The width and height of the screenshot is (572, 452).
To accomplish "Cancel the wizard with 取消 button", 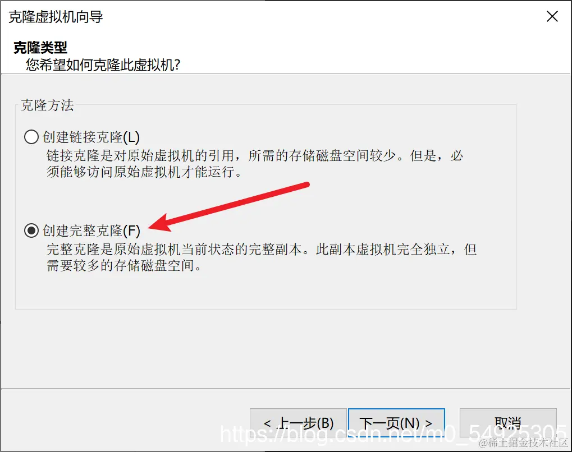I will 508,423.
